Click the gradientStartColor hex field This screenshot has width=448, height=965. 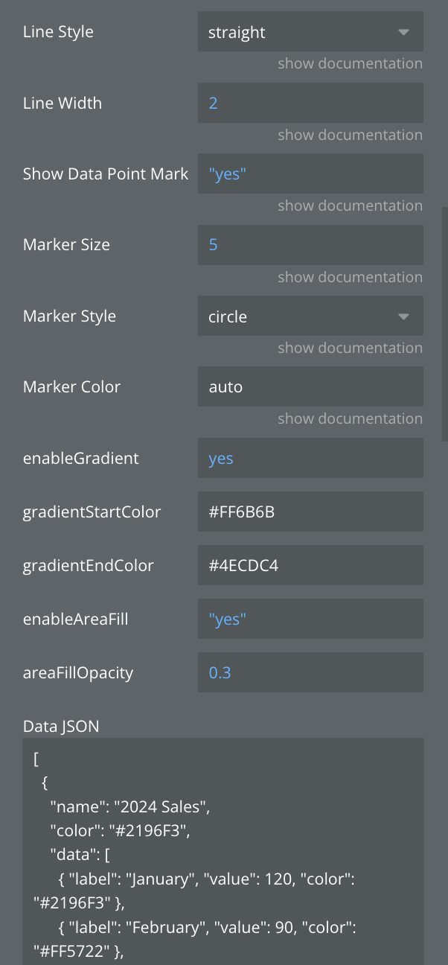(x=310, y=512)
